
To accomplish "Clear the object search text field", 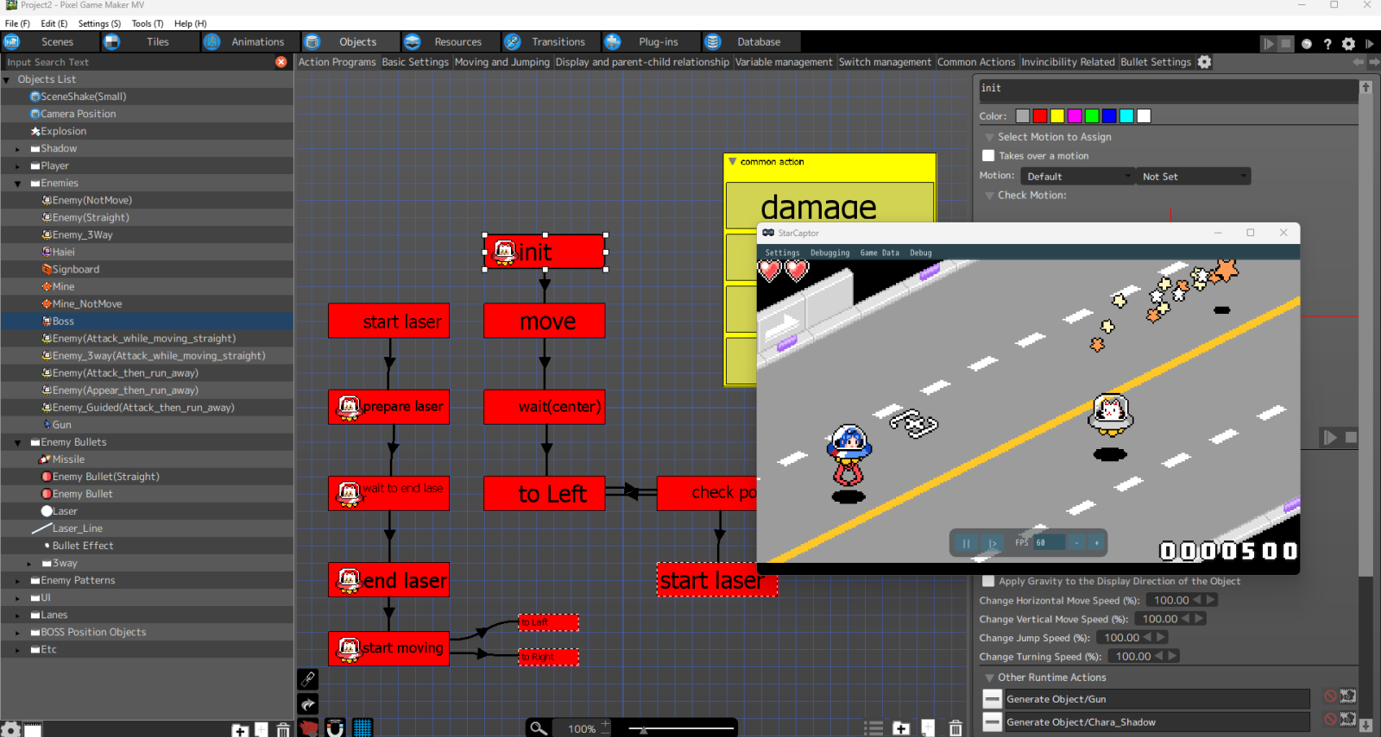I will coord(281,62).
